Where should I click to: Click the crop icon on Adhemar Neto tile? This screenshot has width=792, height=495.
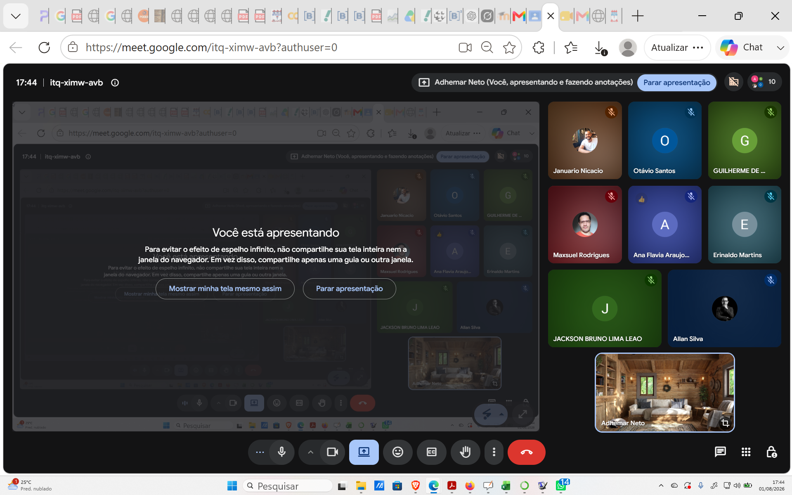tap(725, 423)
